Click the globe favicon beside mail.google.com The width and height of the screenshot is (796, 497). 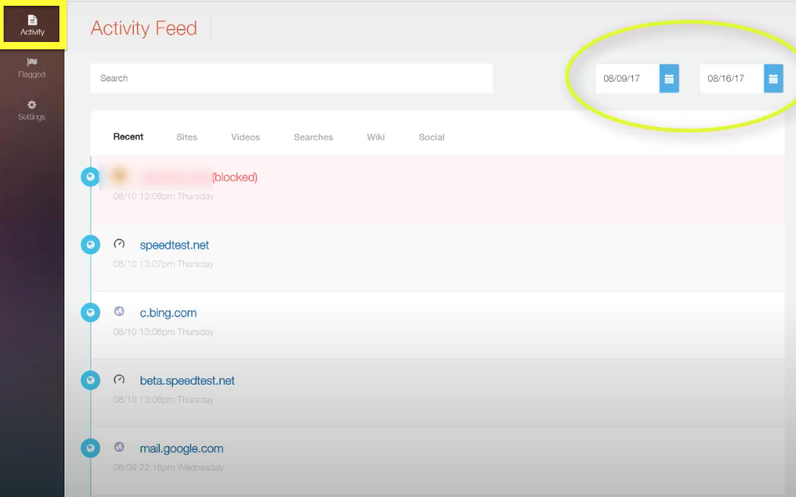click(120, 447)
